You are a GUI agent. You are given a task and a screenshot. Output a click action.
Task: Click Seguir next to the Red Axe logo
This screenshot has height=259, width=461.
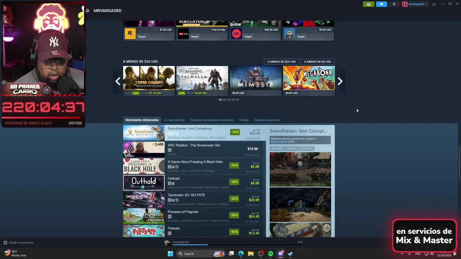point(195,36)
